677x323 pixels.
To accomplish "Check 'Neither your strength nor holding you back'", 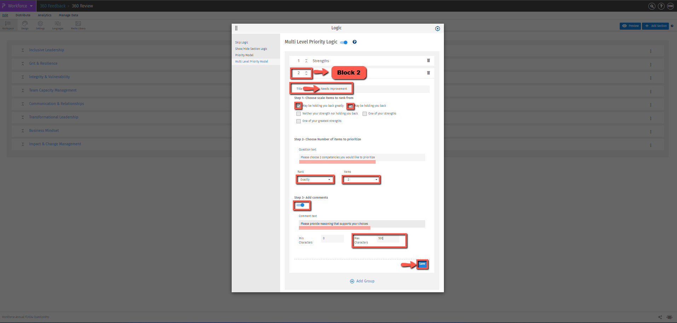I will tap(299, 113).
